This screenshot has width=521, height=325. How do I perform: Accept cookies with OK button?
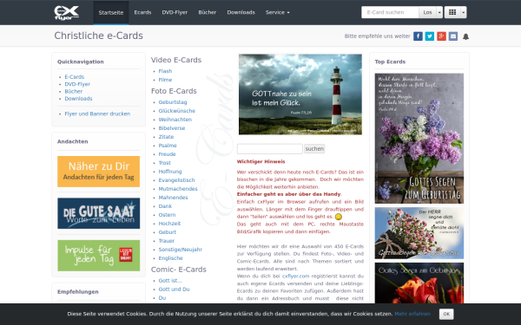coord(446,314)
